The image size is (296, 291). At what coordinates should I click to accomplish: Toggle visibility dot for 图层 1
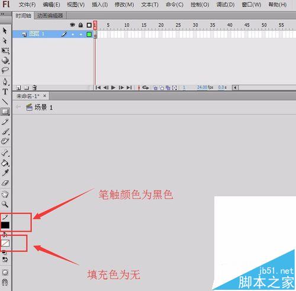[73, 34]
